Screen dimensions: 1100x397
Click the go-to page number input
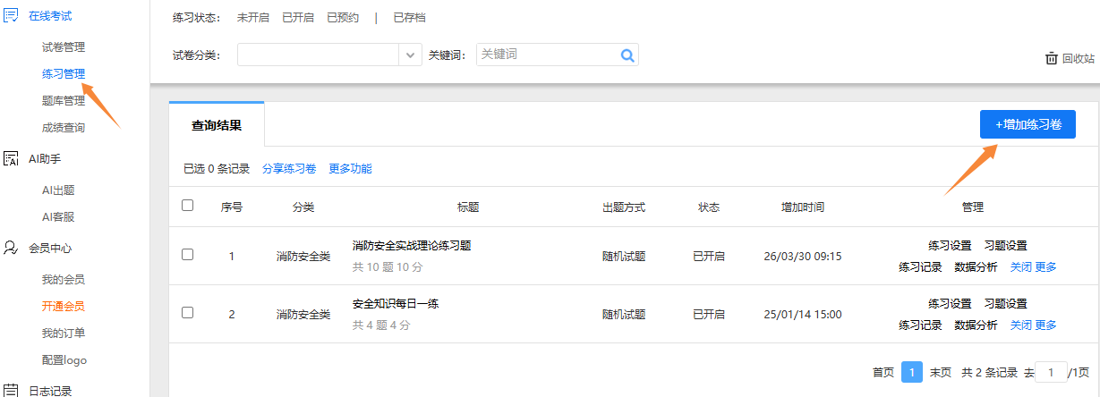click(1052, 372)
